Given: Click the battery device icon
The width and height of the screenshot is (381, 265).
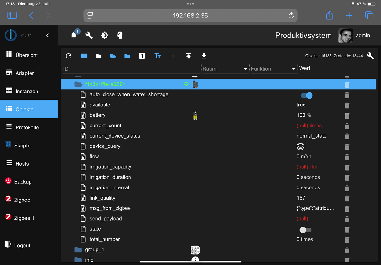Looking at the screenshot, I should coord(195,115).
